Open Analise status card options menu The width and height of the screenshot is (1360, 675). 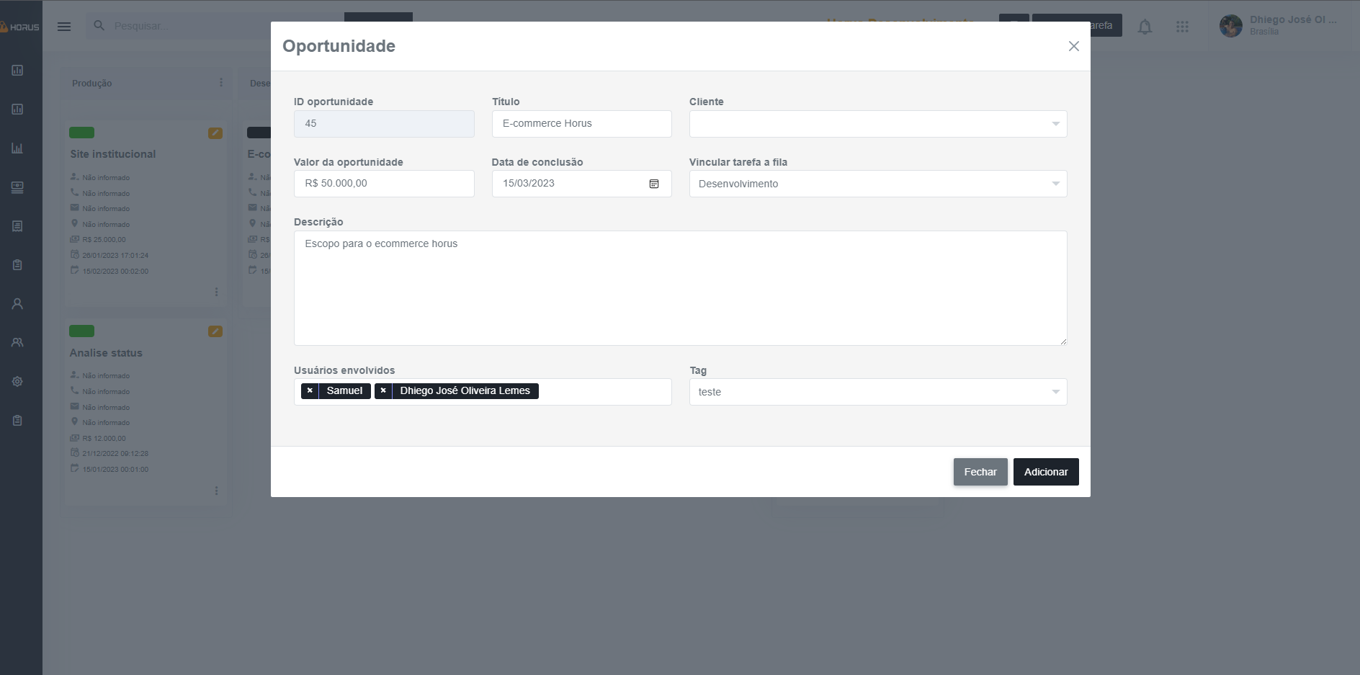216,491
